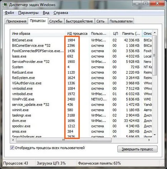Select the spoolsv.exe process
Image resolution: width=167 pixels, height=169 pixels.
(81, 126)
